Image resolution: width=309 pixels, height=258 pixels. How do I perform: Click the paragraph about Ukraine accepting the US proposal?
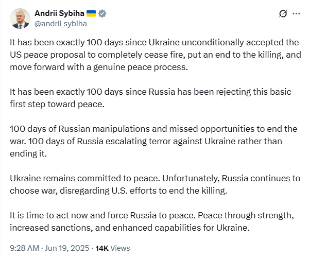154,55
